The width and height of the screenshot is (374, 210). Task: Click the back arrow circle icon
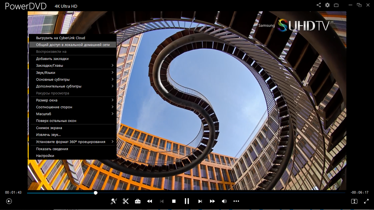pos(9,201)
